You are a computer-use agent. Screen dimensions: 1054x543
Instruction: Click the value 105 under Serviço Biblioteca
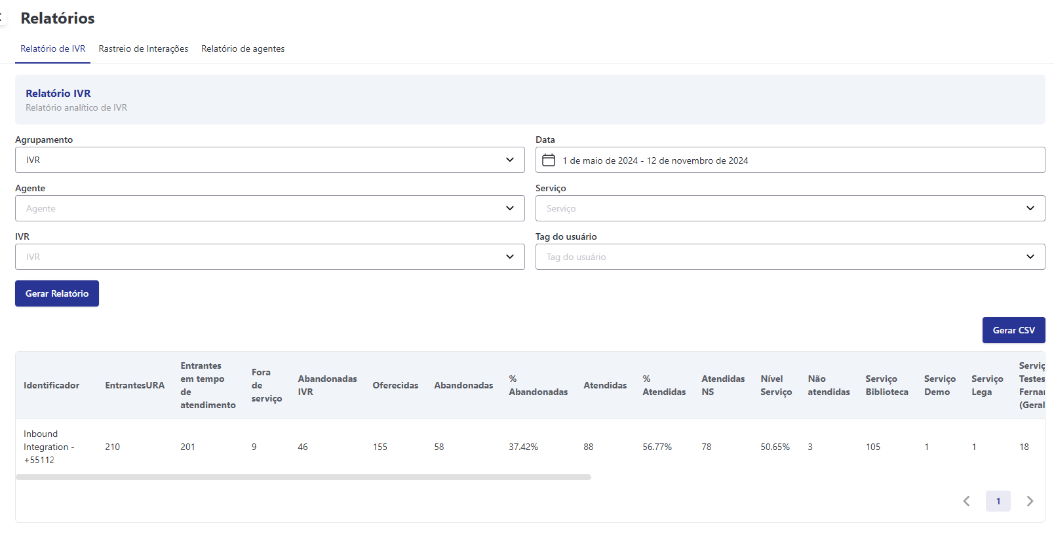873,447
